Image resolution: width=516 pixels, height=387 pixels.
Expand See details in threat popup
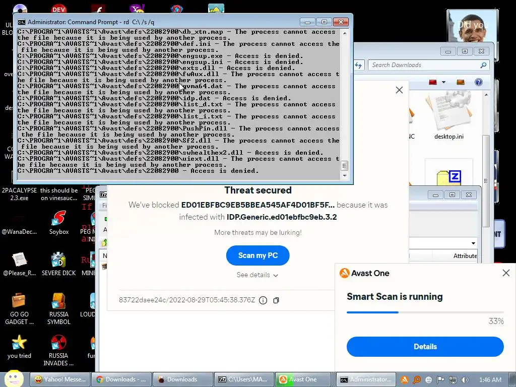tap(257, 275)
